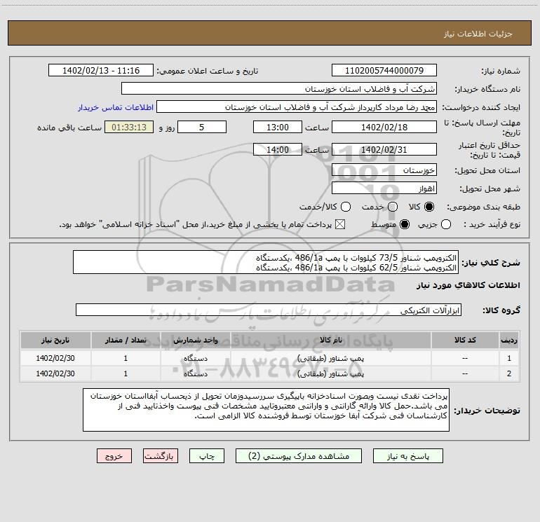Click the گروه کالا field ابزارآلات الکتریکی

point(269,310)
